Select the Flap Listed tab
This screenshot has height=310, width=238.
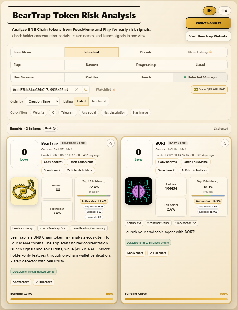pos(200,65)
